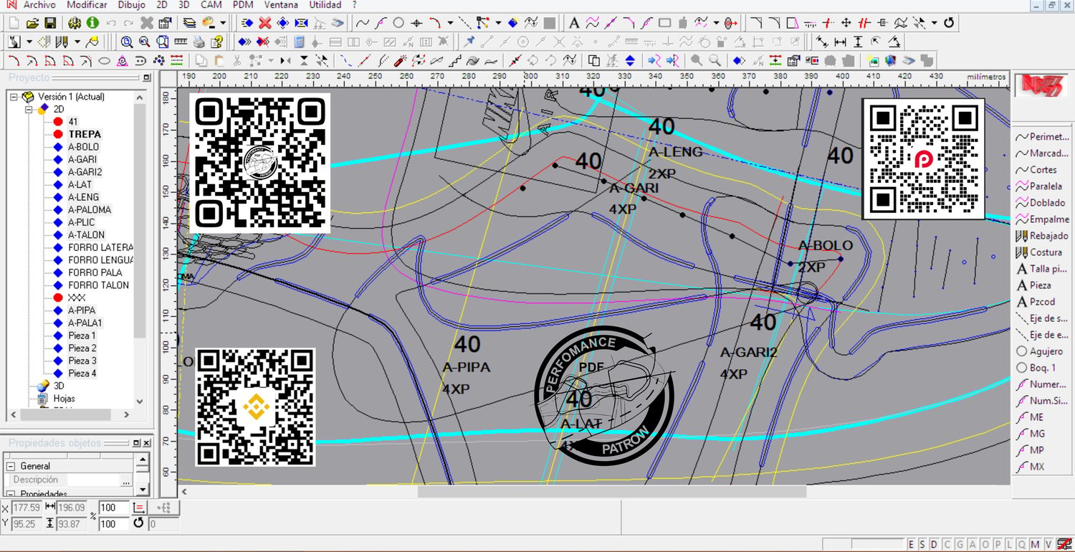Choose the Costura line type
This screenshot has height=552, width=1075.
pyautogui.click(x=1039, y=252)
